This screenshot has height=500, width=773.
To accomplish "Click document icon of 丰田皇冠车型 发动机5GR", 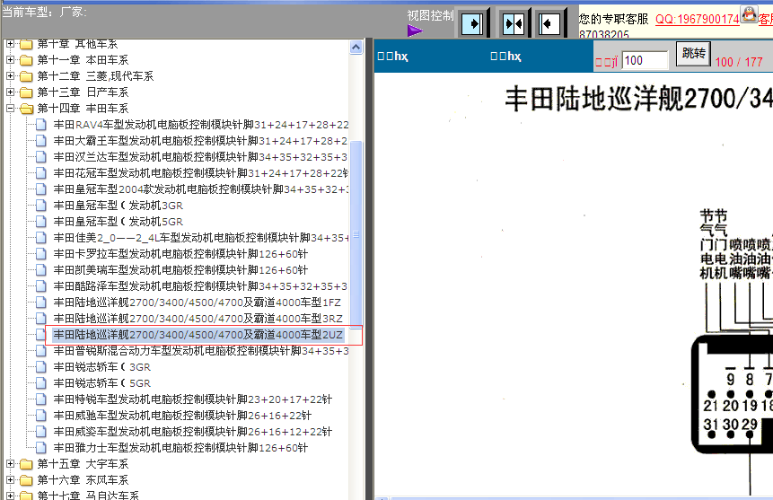I will [x=41, y=222].
